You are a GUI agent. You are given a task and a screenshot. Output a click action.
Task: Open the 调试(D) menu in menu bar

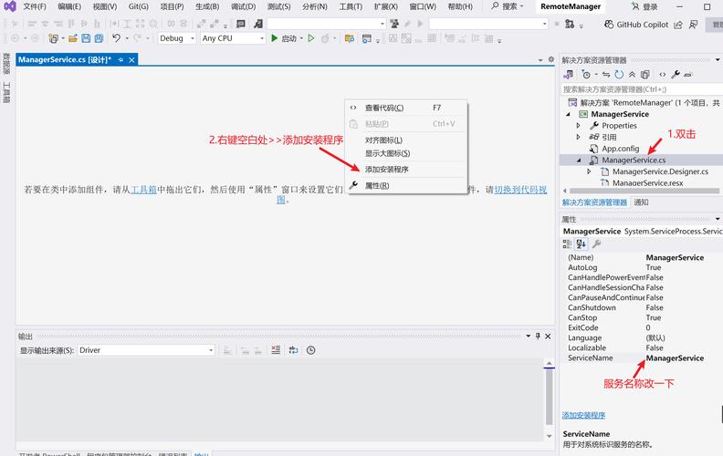pos(243,6)
